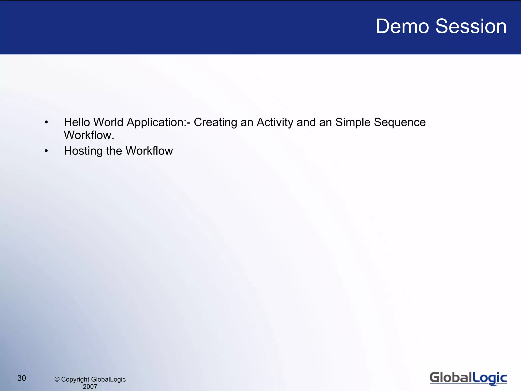Click the second bullet point marker
Image resolution: width=521 pixels, height=391 pixels.
coord(46,151)
